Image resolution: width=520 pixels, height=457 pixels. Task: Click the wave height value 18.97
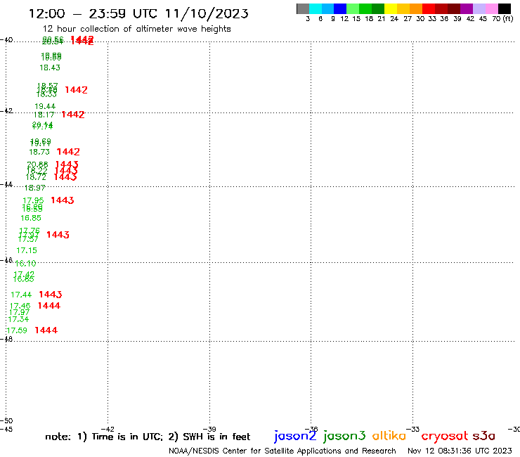[x=34, y=188]
